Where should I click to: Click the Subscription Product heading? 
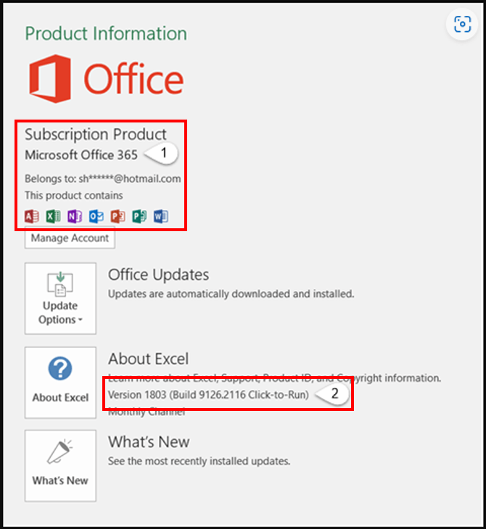coord(96,134)
